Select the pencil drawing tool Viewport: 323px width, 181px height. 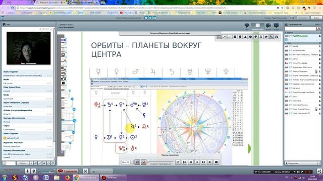224,37
